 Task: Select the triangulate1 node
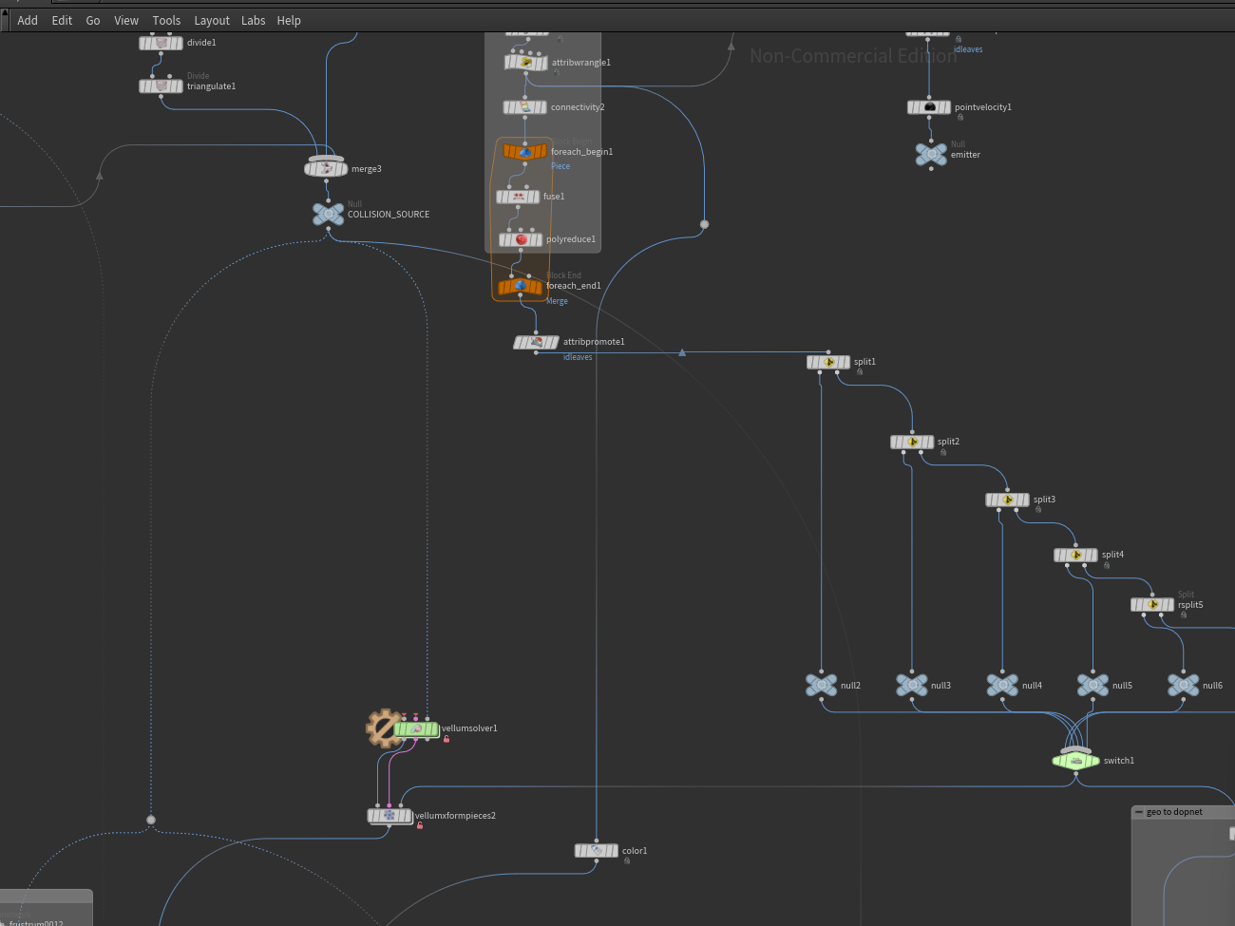pos(161,86)
